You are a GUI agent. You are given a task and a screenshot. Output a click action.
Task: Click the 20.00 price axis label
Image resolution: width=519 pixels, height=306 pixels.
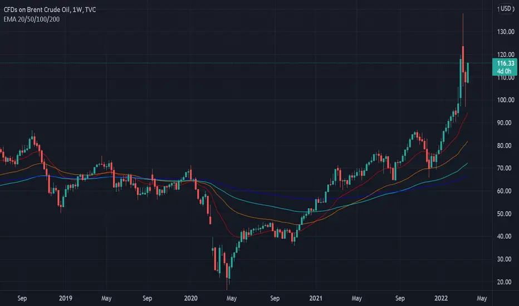(504, 282)
